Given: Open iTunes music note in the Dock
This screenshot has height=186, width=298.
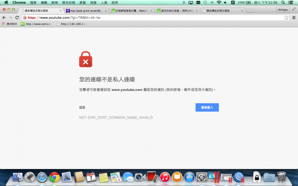Looking at the screenshot, I should pyautogui.click(x=165, y=177).
